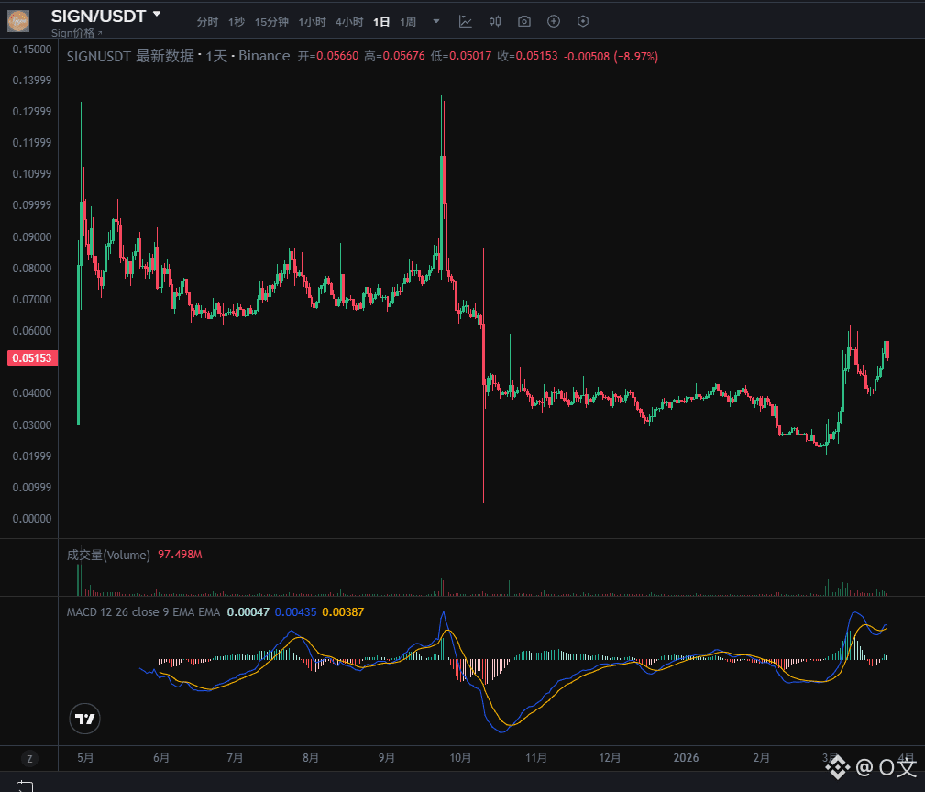Click the 成交量(Volume) indicator label
925x792 pixels.
[x=108, y=555]
